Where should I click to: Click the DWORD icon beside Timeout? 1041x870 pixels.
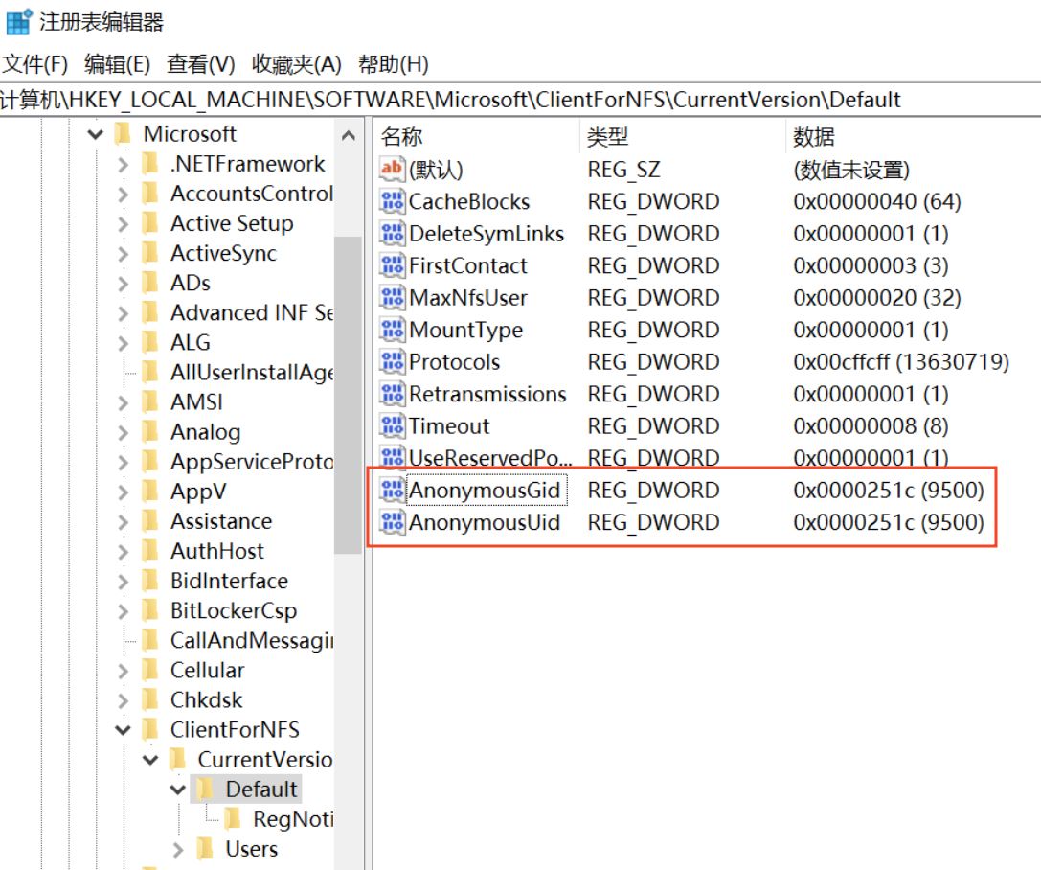pos(393,426)
